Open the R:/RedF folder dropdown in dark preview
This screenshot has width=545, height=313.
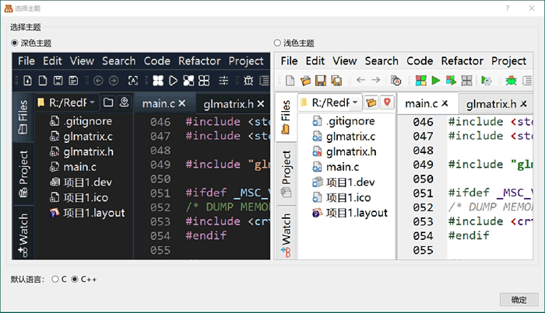(x=68, y=103)
